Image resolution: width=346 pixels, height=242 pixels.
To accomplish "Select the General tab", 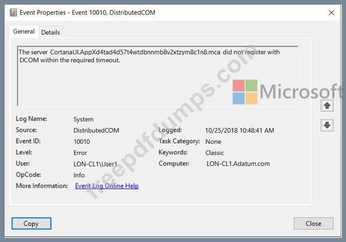I will (24, 31).
